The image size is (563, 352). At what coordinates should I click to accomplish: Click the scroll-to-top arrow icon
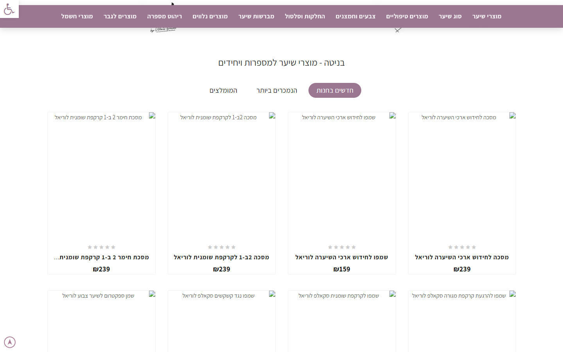click(10, 342)
